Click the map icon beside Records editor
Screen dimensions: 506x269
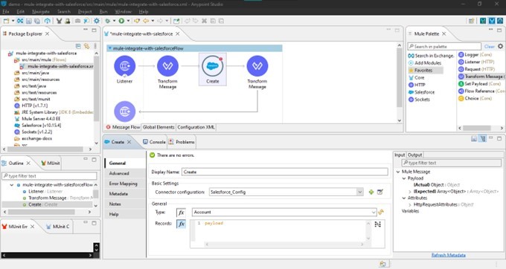pyautogui.click(x=377, y=224)
